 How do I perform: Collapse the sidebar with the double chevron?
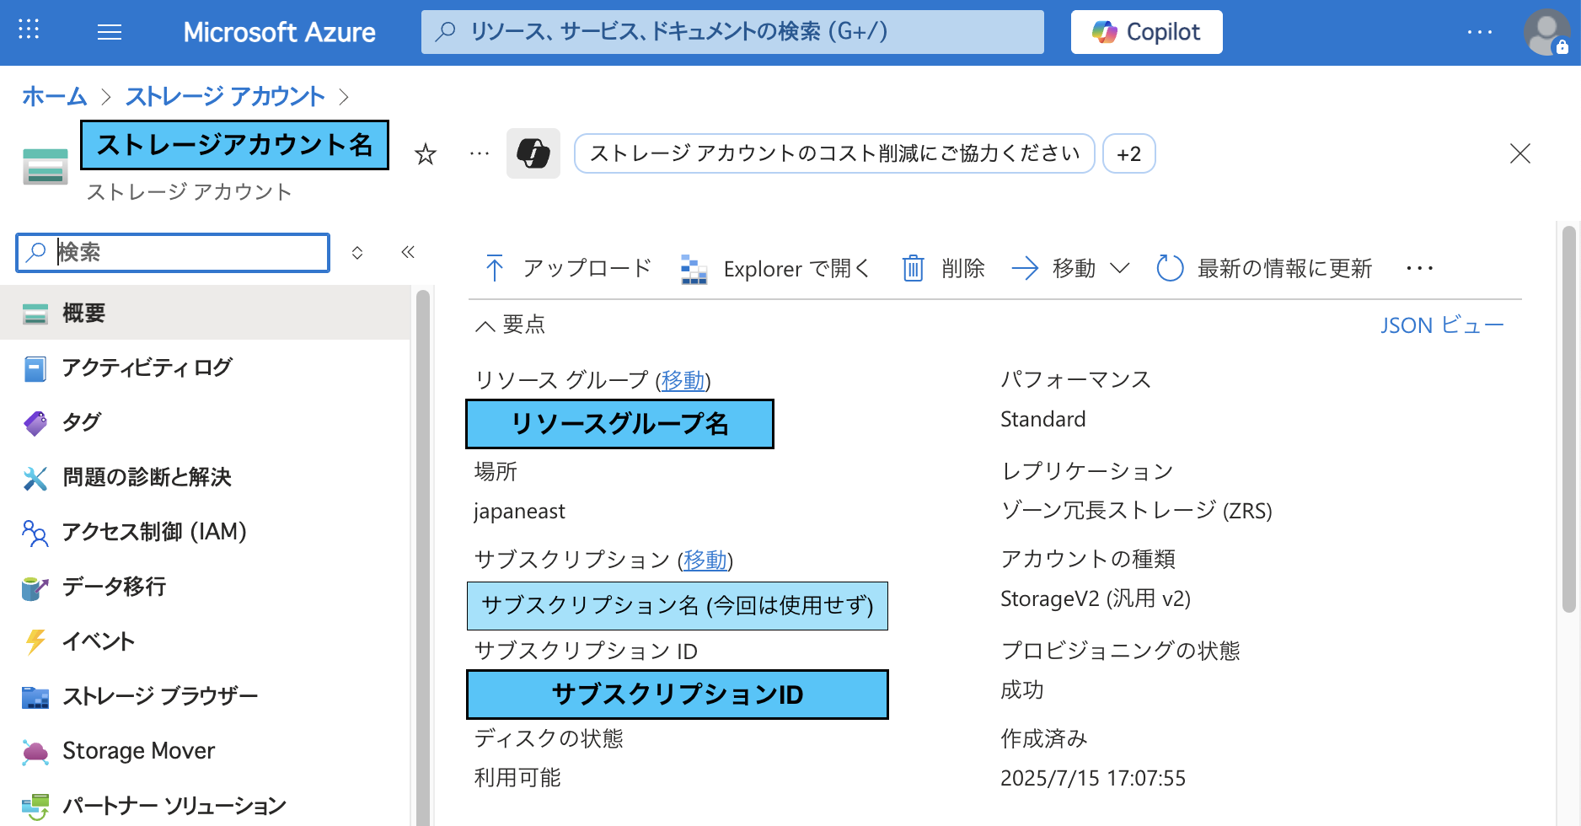point(408,252)
